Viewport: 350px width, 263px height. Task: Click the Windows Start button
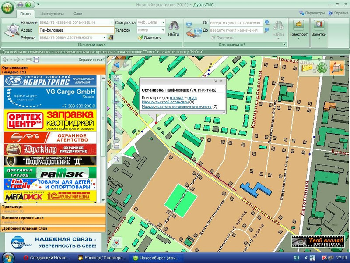pos(8,258)
